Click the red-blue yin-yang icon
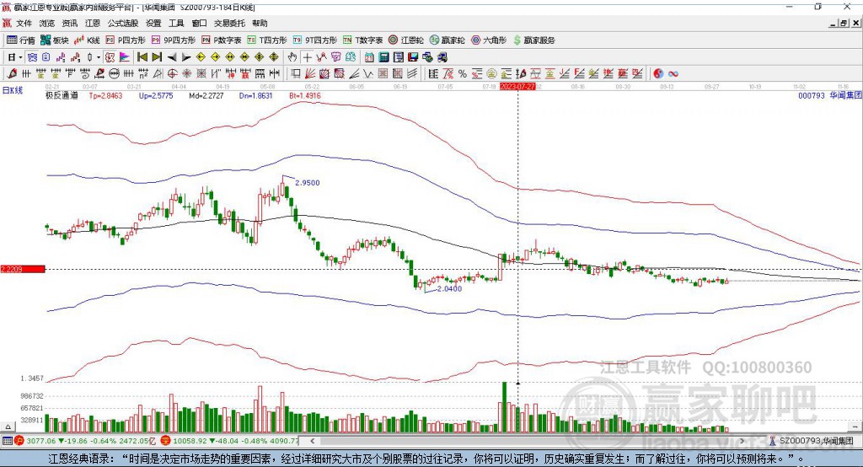This screenshot has width=863, height=467. point(658,73)
